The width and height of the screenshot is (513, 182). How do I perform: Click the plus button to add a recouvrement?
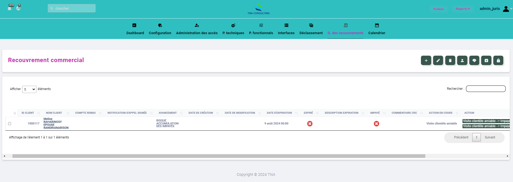coord(426,60)
